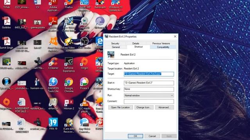Click the Advanced button
This screenshot has width=250, height=140.
point(164,107)
